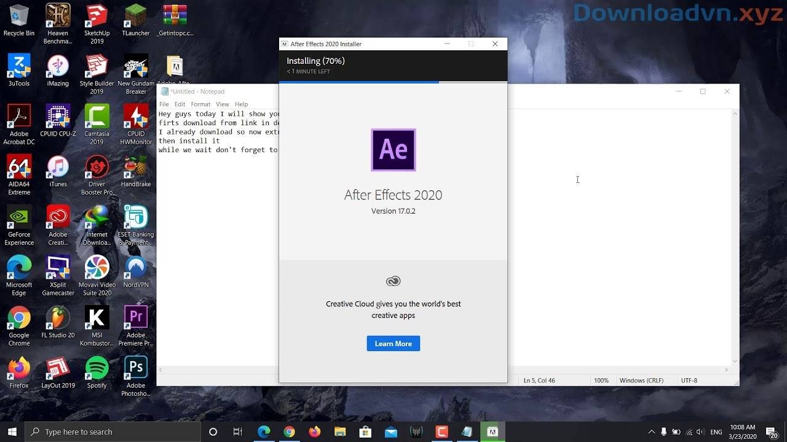Click the taskbar search box

click(113, 432)
